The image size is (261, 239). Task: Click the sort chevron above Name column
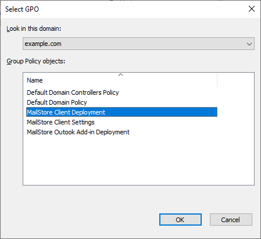[120, 75]
